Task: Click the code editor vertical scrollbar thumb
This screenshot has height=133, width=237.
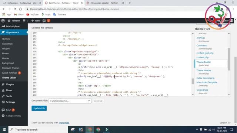Action: point(193,81)
